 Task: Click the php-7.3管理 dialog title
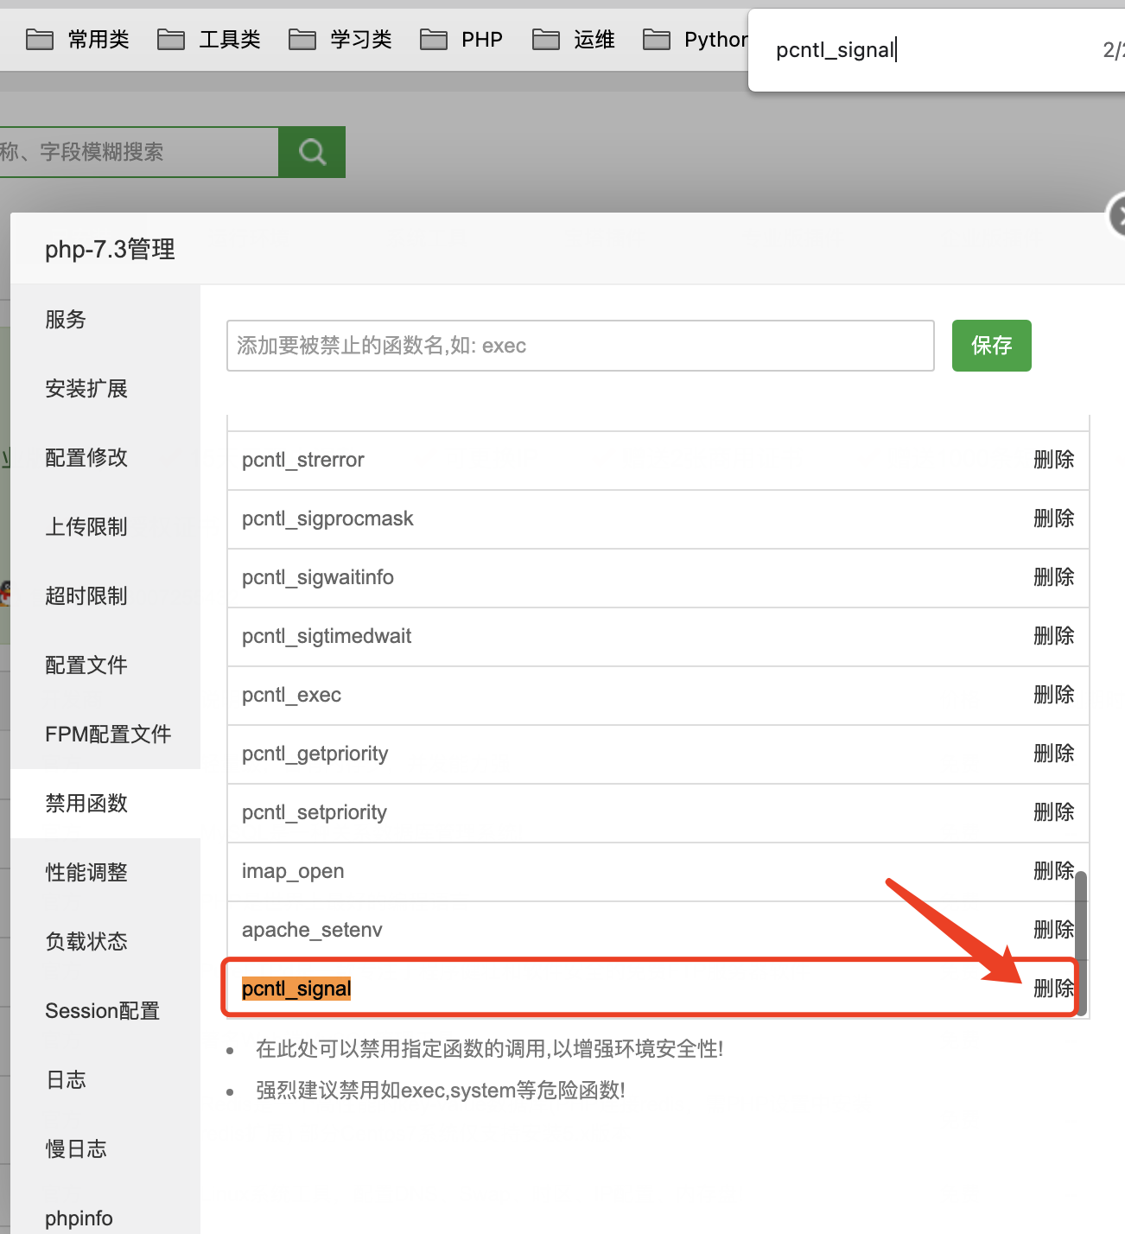pyautogui.click(x=110, y=250)
